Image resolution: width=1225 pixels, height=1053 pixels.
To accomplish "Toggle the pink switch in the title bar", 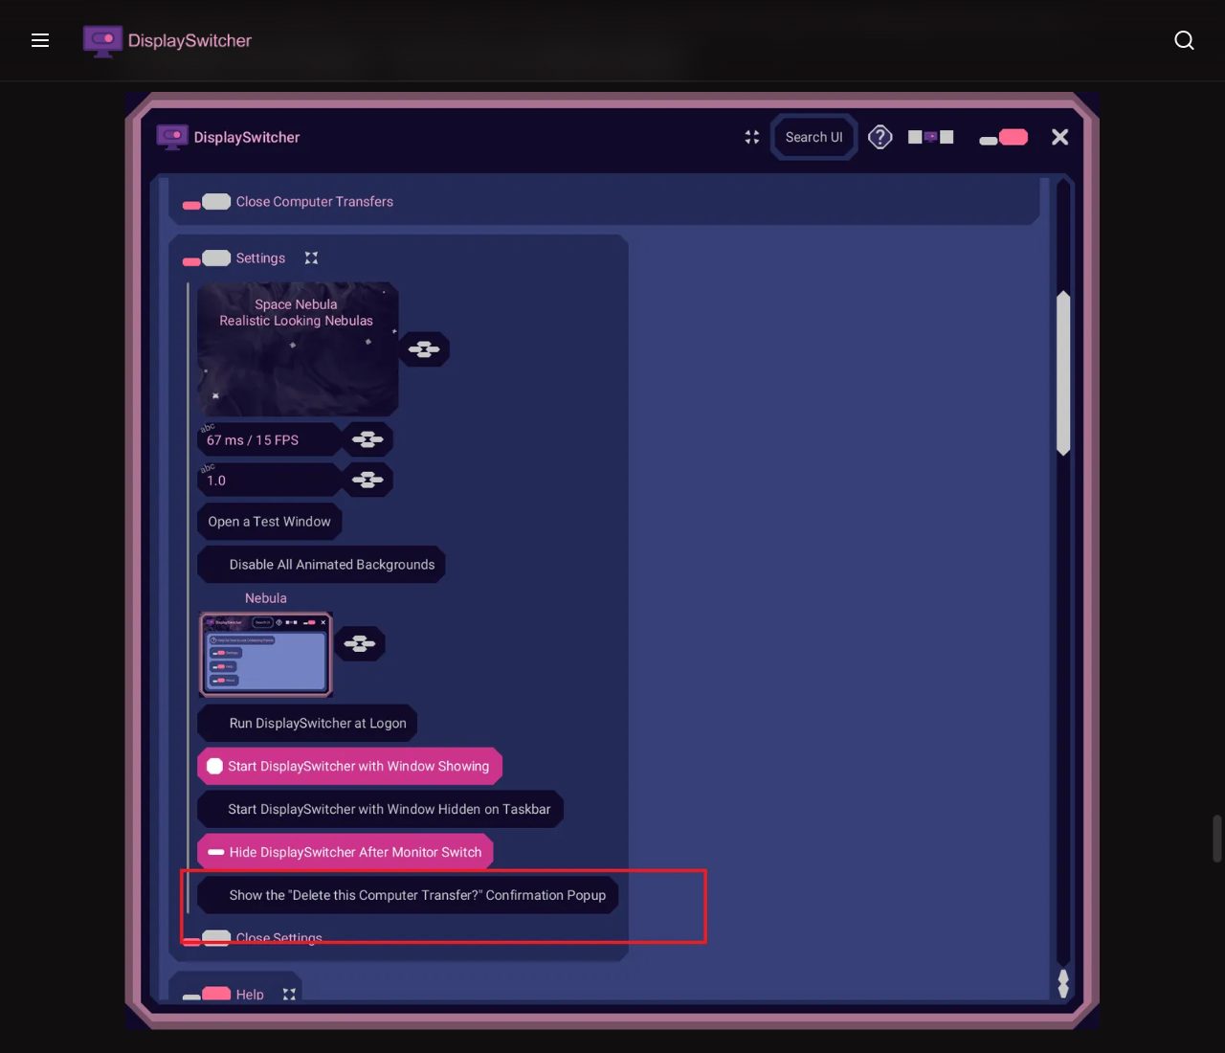I will (1004, 138).
